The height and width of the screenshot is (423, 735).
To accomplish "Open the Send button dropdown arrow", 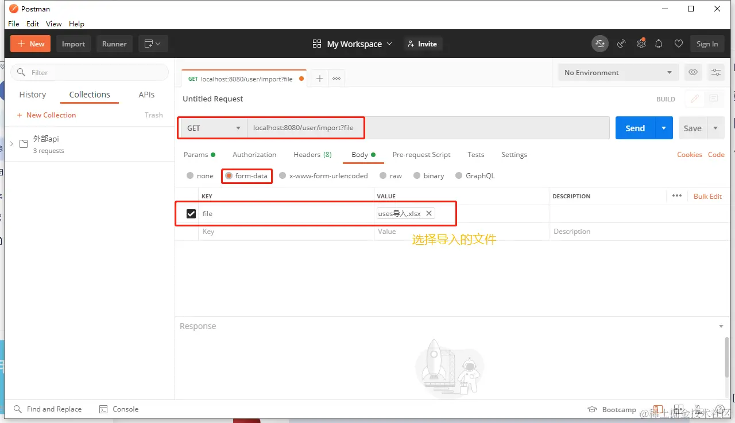I will click(x=664, y=128).
